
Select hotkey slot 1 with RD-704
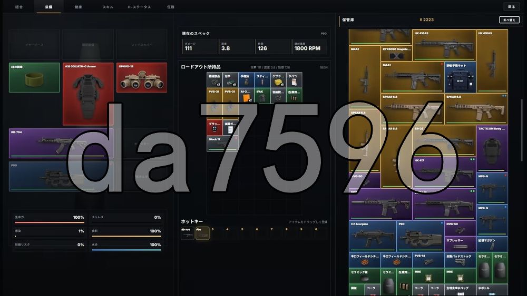188,233
